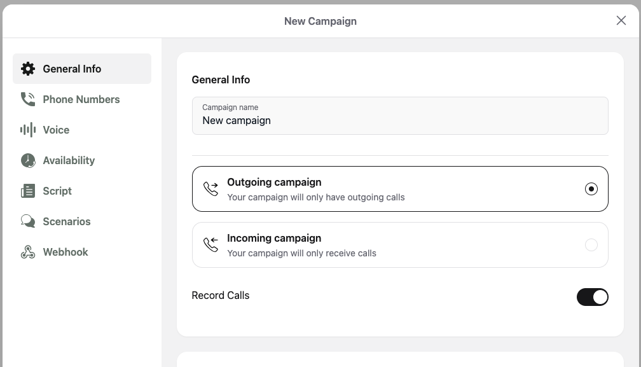This screenshot has width=641, height=367.
Task: Click the Script document icon
Action: (28, 191)
